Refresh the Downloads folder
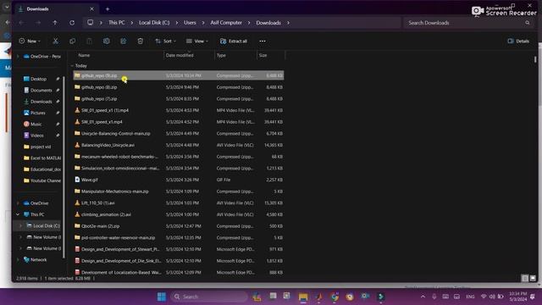Viewport: 542px width, 305px height. 72,23
